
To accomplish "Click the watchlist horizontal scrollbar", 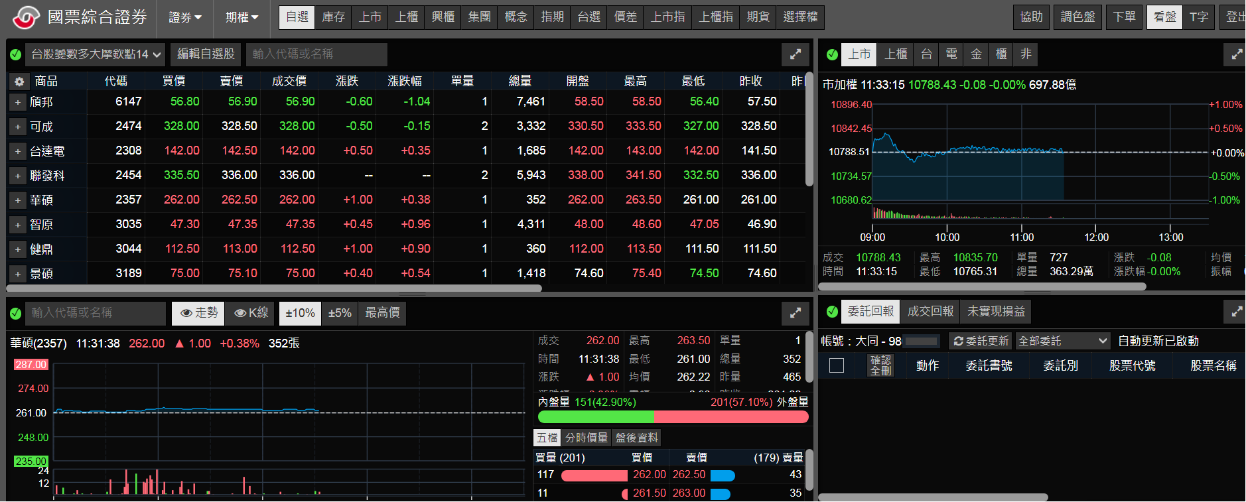I will [274, 288].
